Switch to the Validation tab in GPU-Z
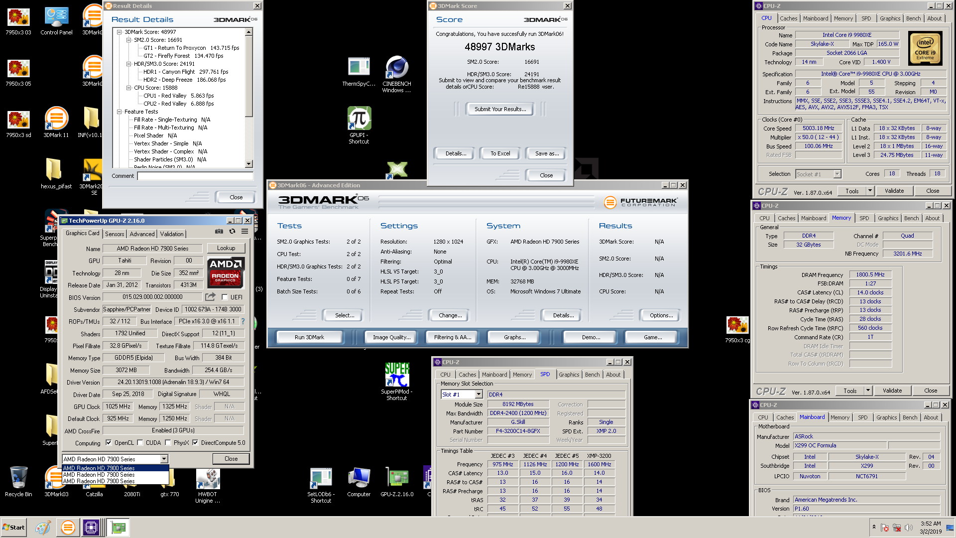Image resolution: width=956 pixels, height=538 pixels. click(172, 234)
